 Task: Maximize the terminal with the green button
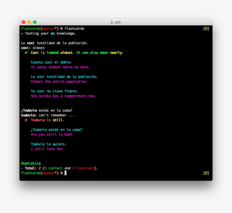point(35,22)
